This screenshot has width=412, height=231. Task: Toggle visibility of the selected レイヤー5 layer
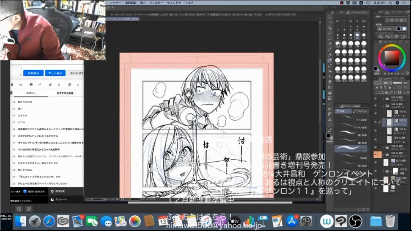point(376,122)
